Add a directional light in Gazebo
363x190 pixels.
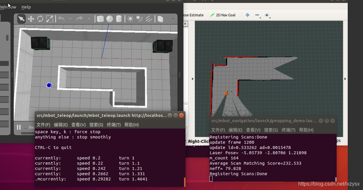click(x=149, y=19)
